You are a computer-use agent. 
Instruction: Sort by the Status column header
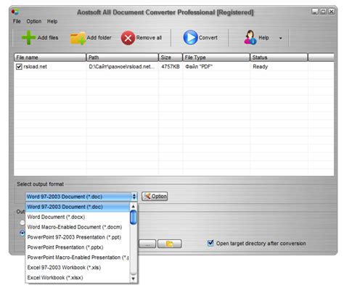[279, 57]
